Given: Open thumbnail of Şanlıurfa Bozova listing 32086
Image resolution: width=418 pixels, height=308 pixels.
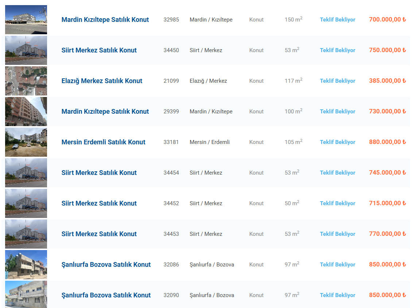Looking at the screenshot, I should point(26,265).
